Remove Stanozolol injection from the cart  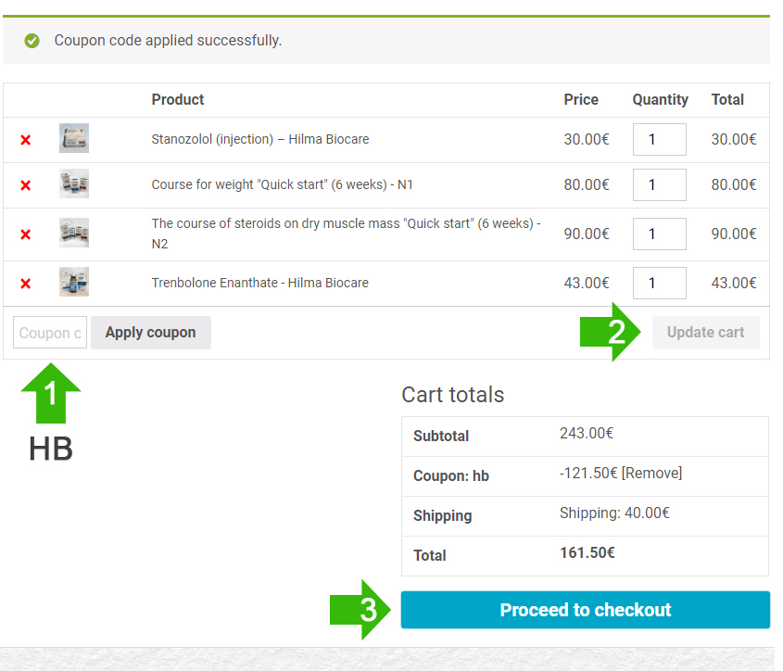26,140
